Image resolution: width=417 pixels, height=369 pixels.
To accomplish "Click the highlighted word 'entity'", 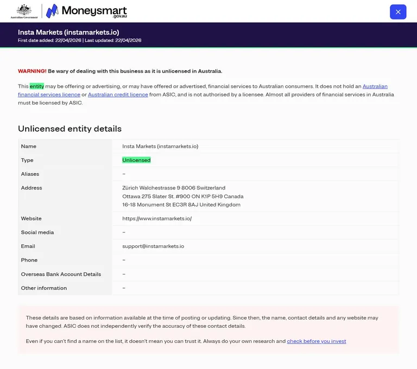I will (x=37, y=86).
